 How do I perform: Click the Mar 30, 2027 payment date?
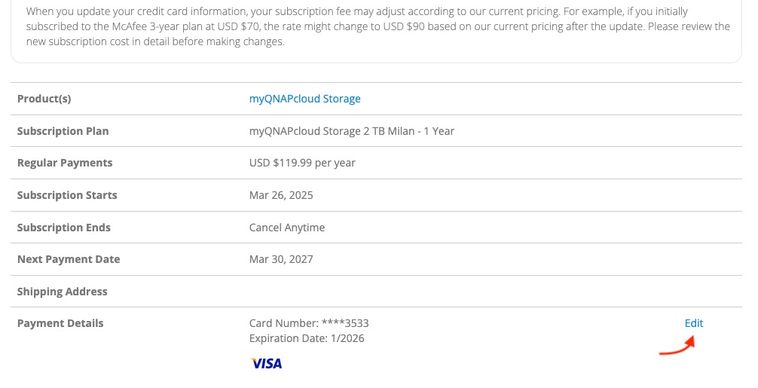point(281,259)
